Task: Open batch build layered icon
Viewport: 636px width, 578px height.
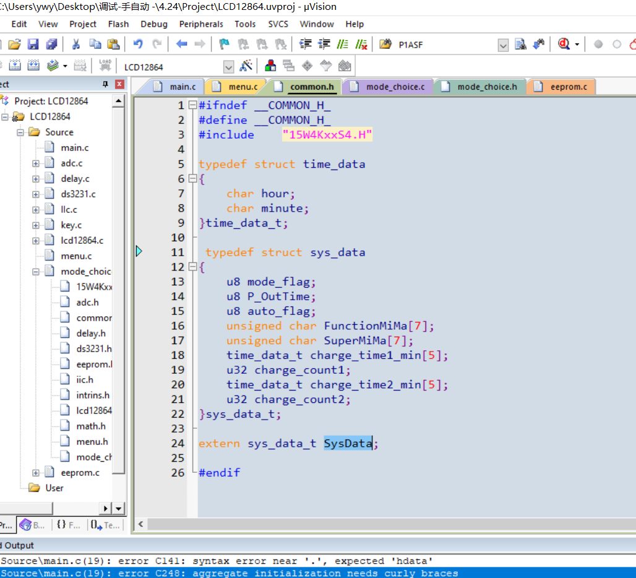Action: pyautogui.click(x=53, y=66)
